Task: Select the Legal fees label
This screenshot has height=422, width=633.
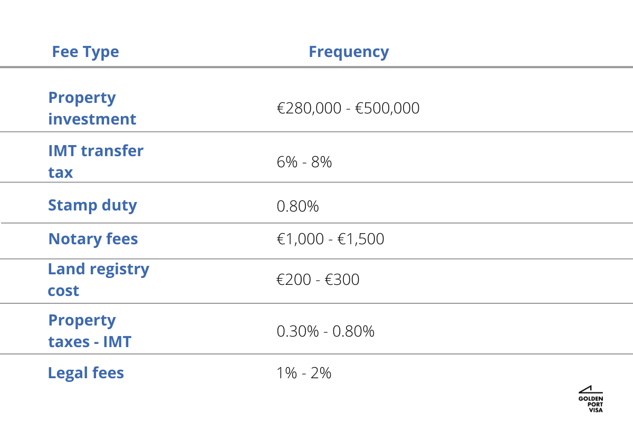Action: coord(86,373)
